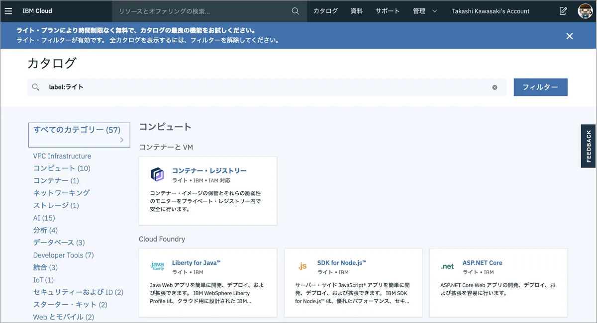Open the 資料 menu item

tap(357, 11)
